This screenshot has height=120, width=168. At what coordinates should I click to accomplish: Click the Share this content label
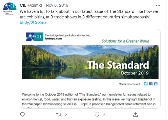(x=129, y=84)
